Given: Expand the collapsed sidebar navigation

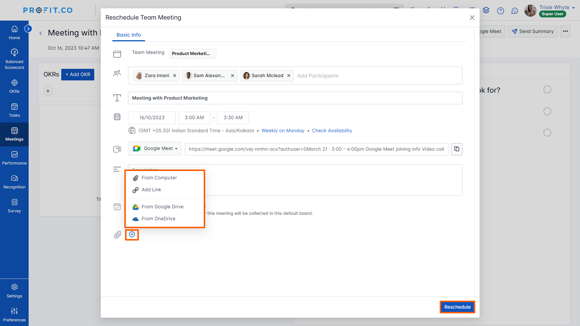Looking at the screenshot, I should tap(28, 29).
